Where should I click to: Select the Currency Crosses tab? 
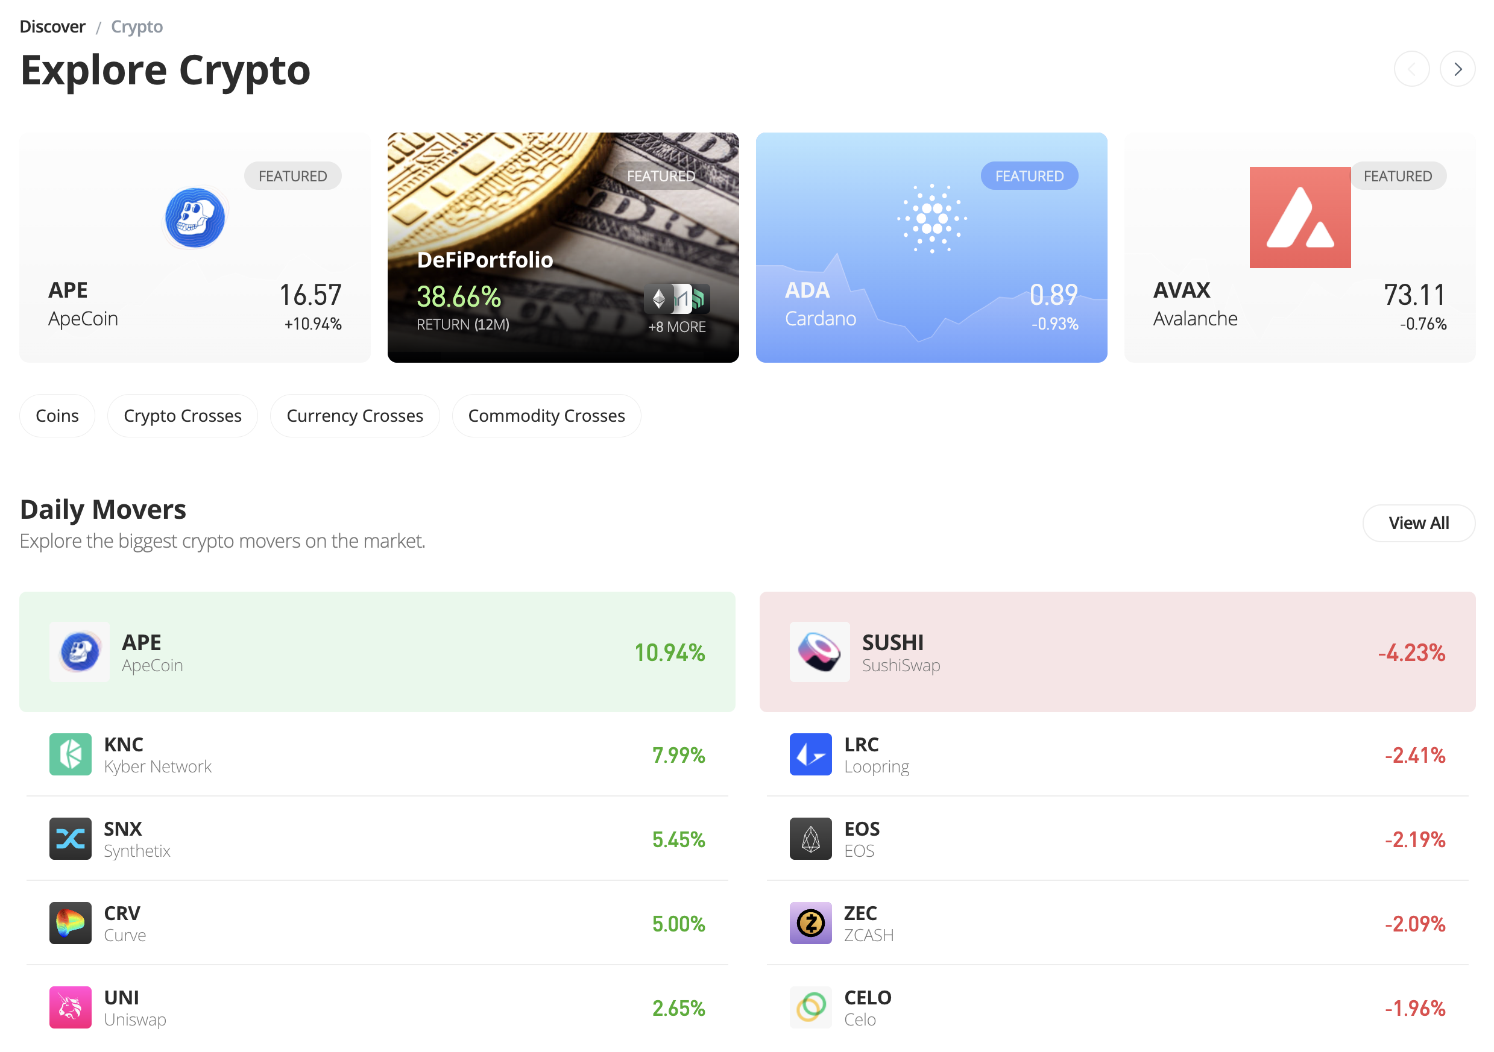(x=355, y=416)
